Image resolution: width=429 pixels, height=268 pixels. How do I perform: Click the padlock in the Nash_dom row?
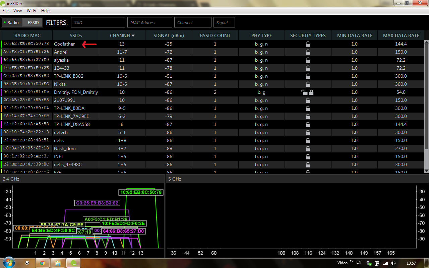[x=308, y=148]
